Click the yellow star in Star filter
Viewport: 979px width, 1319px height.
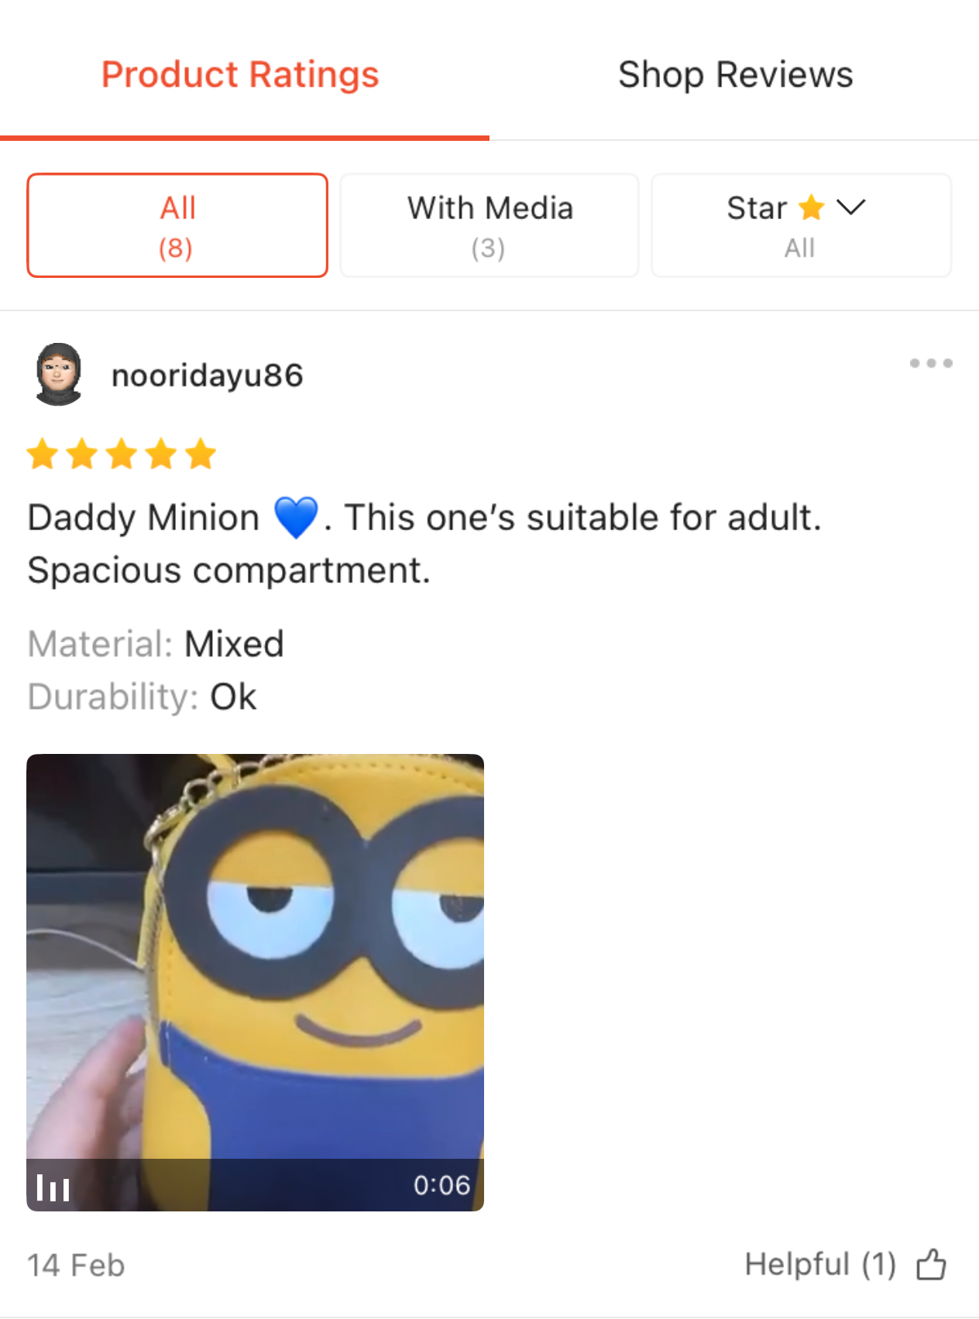[811, 207]
